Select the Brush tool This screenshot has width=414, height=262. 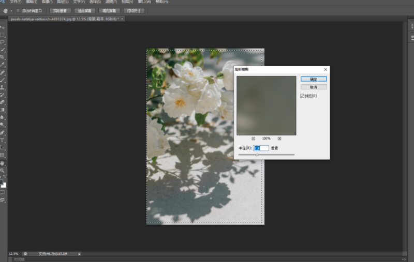[x=3, y=80]
